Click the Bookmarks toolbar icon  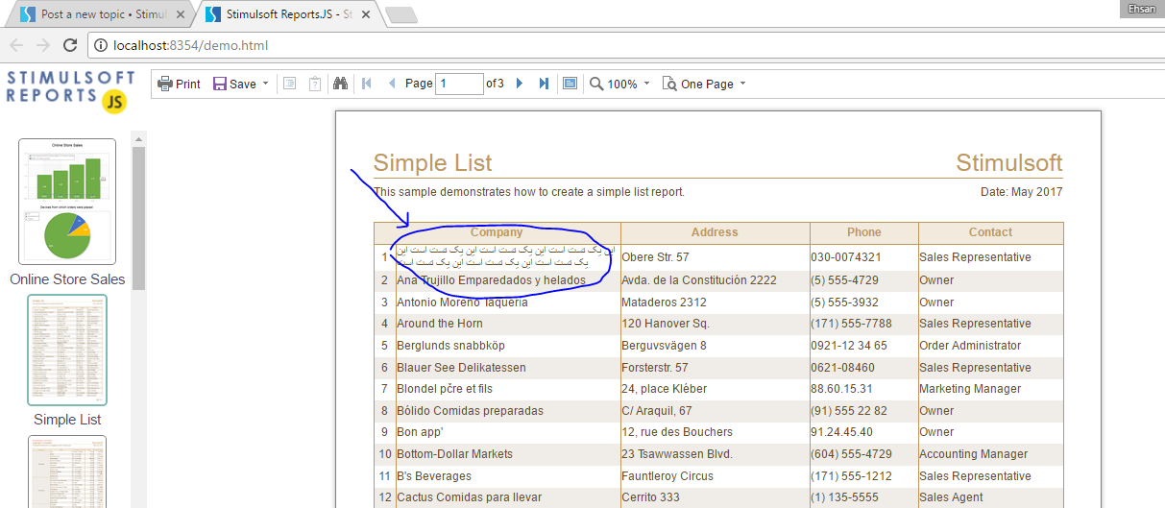[289, 84]
